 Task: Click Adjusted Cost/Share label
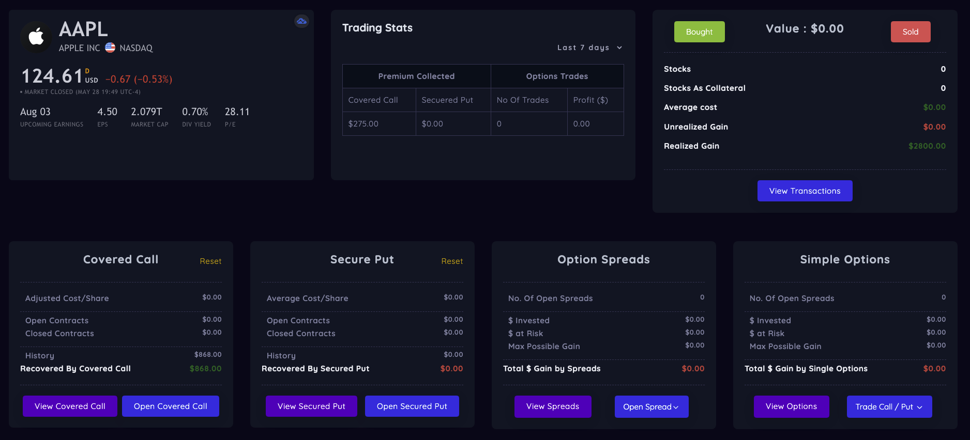(67, 298)
